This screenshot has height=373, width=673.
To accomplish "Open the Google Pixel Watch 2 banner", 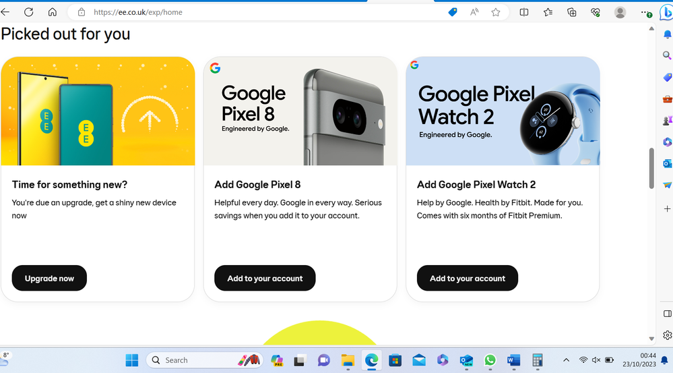I will pyautogui.click(x=503, y=111).
